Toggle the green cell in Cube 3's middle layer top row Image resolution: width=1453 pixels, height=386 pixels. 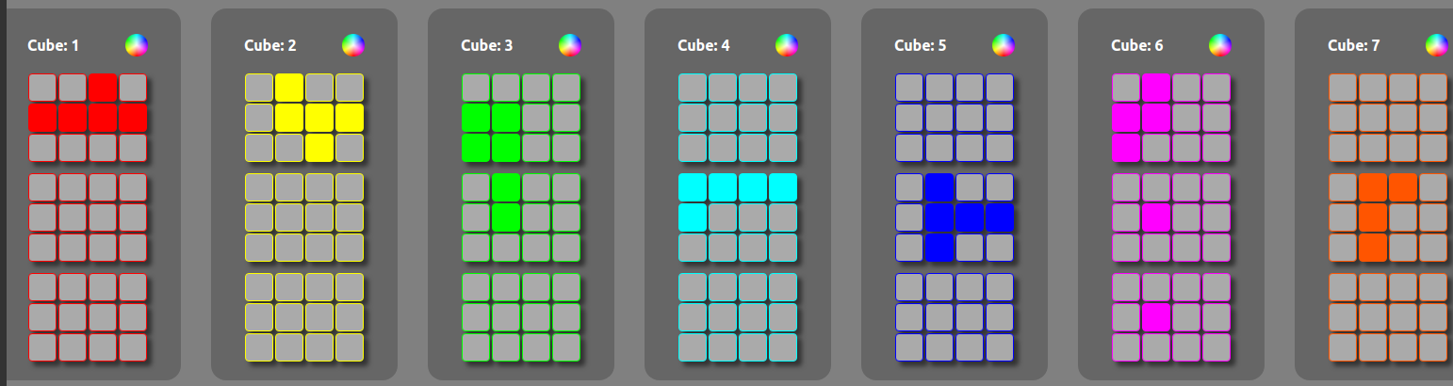506,187
